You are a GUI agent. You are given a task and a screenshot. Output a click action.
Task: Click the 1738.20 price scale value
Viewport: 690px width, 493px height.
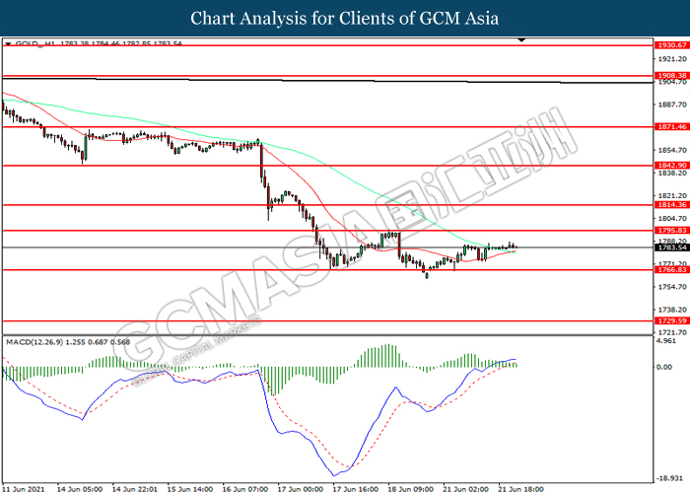[x=672, y=310]
